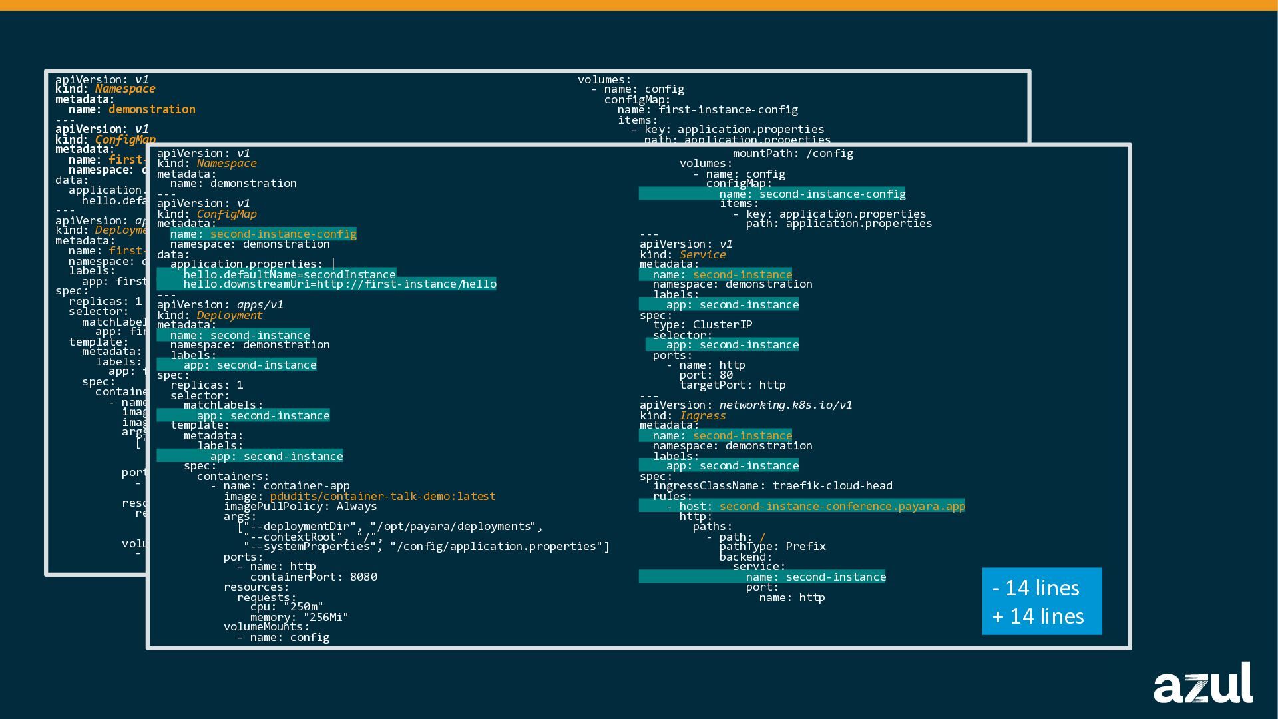Click the hello.downstreamUri highlighted line
Image resolution: width=1278 pixels, height=719 pixels.
pyautogui.click(x=339, y=284)
